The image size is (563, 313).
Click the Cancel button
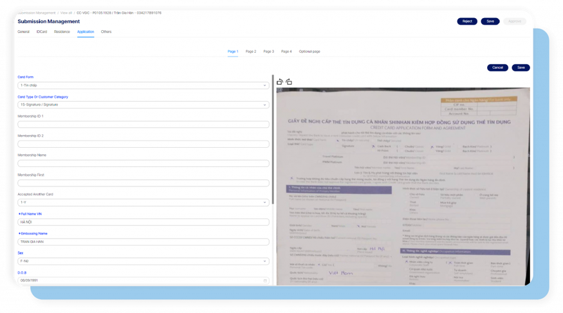coord(497,67)
